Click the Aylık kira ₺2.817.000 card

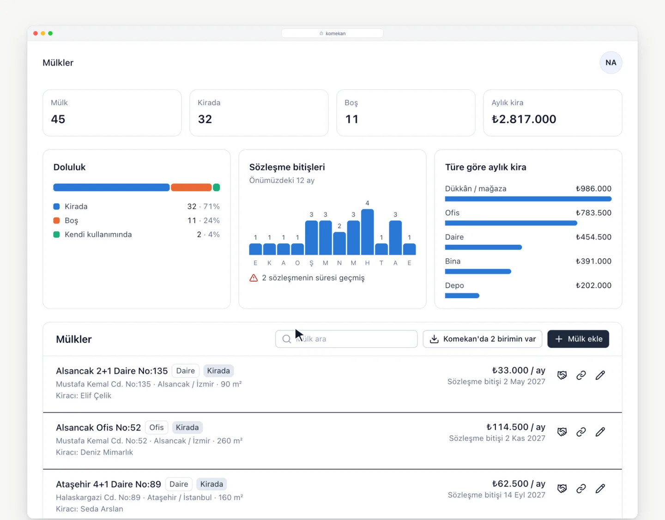click(x=553, y=113)
